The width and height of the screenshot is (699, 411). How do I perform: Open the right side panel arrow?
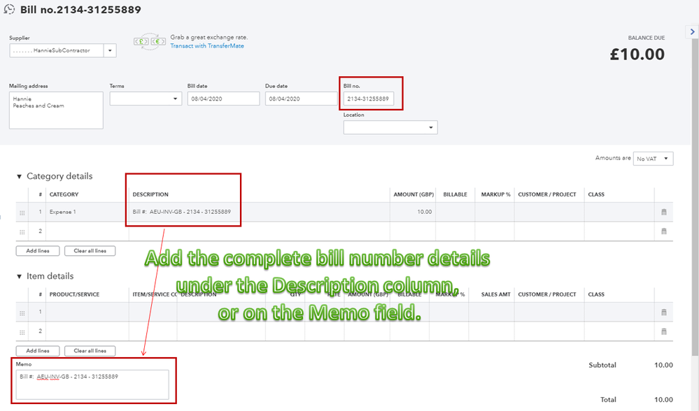(692, 31)
